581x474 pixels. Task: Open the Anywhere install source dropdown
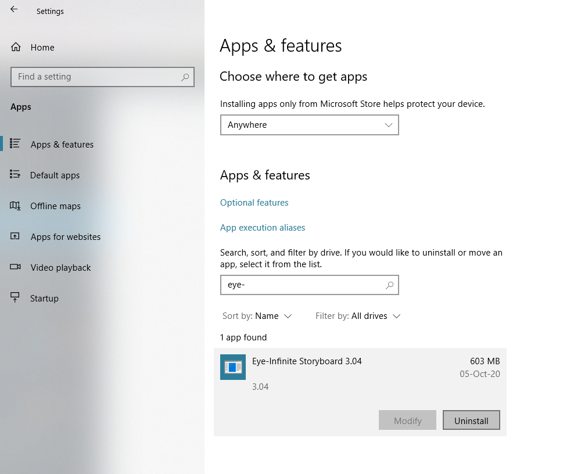[310, 125]
